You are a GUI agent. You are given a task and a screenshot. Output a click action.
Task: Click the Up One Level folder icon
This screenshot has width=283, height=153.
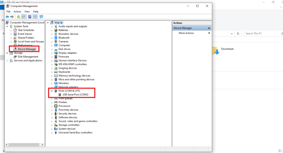[19, 17]
